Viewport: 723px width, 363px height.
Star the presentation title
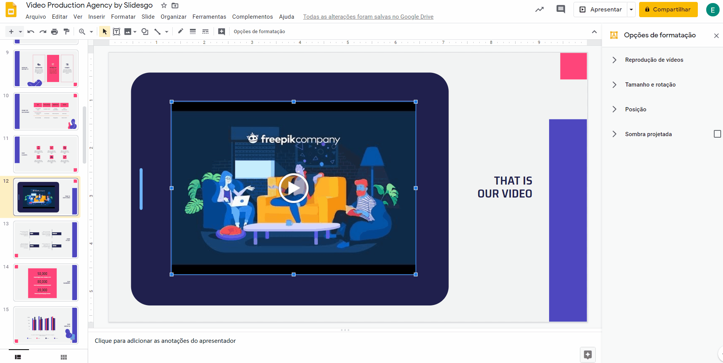coord(164,5)
